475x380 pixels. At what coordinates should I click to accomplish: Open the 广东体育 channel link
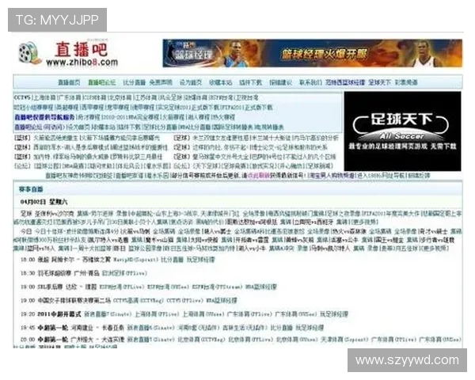70,97
